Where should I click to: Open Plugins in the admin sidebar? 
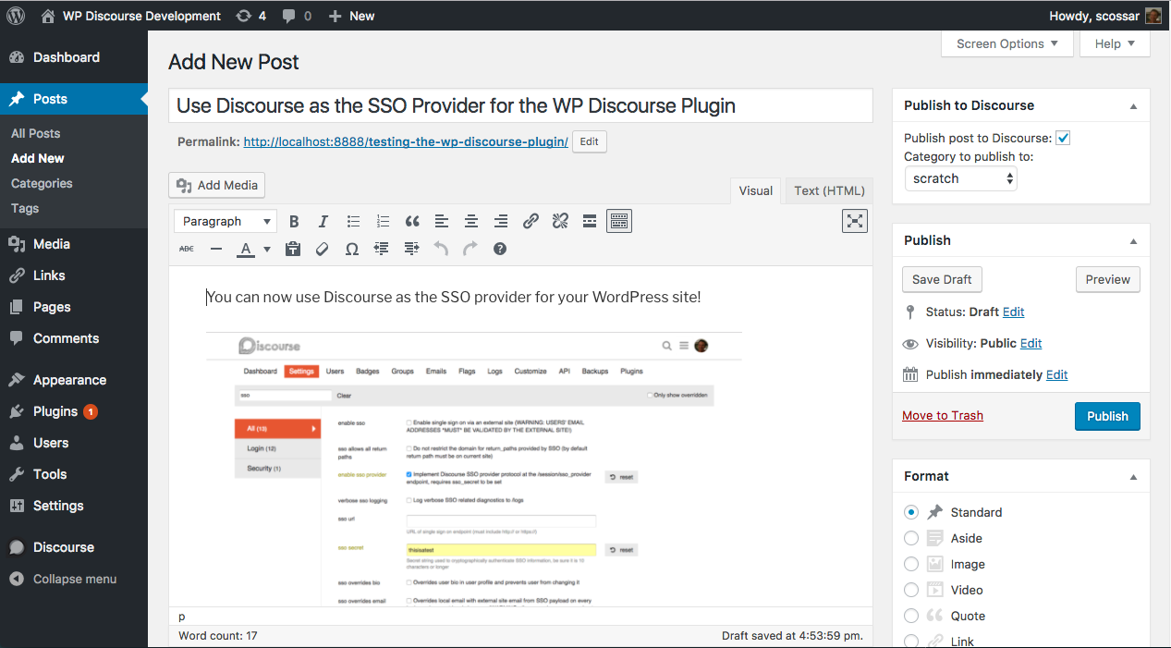click(55, 411)
